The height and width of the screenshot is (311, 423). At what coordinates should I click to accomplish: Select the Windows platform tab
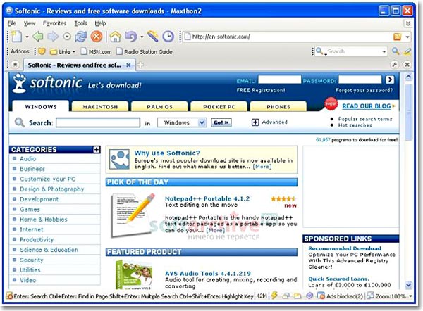(x=41, y=106)
